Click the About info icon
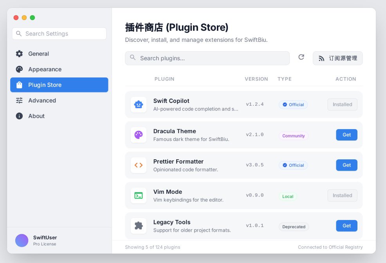 point(19,116)
